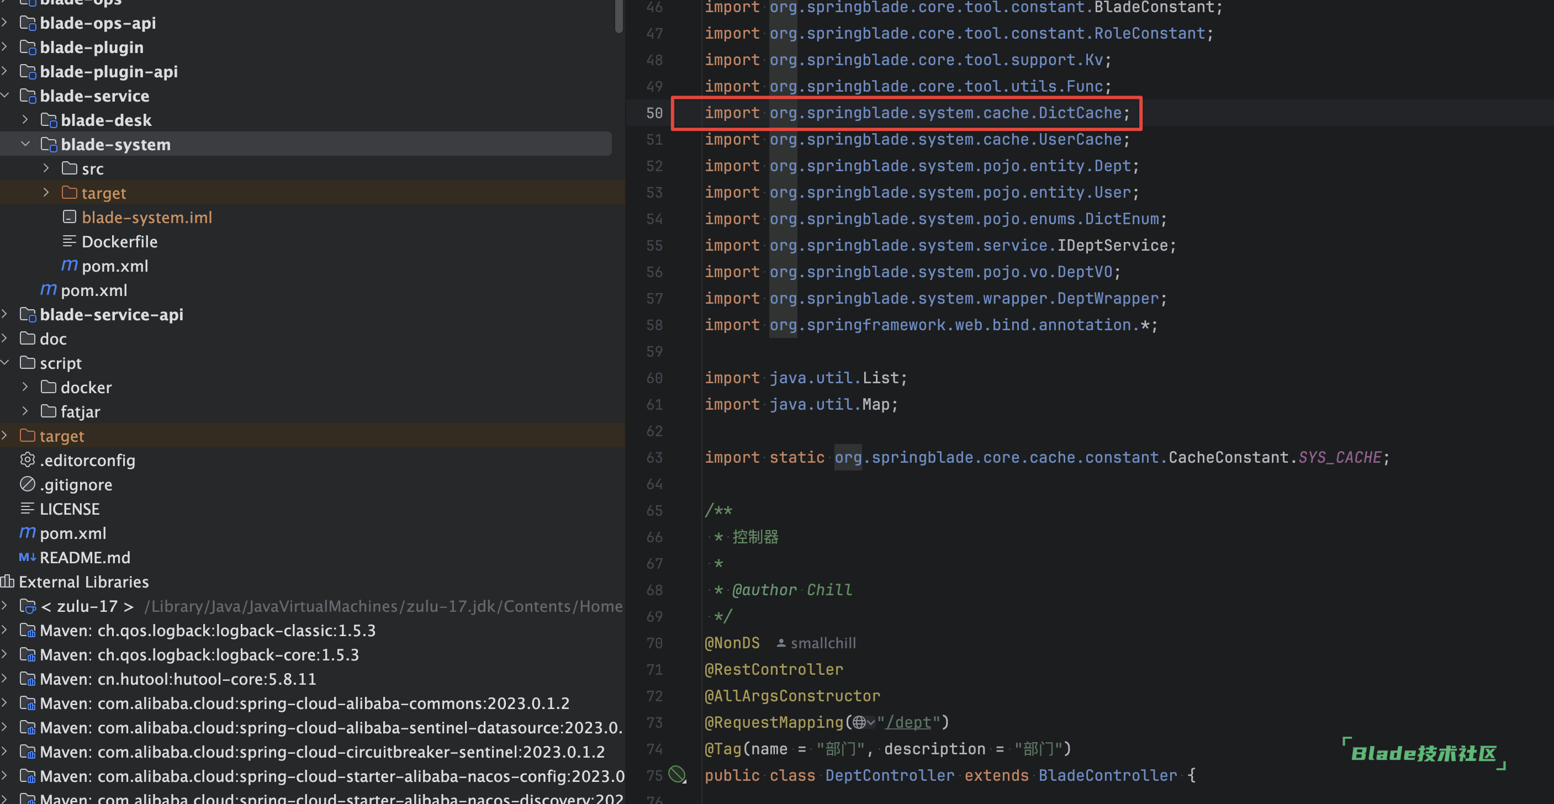Click the project tree vertical scrollbar thumb
1554x804 pixels.
(x=618, y=16)
